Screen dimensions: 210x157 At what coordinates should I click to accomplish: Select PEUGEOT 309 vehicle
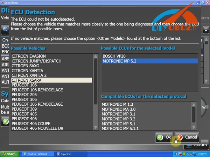(51, 109)
